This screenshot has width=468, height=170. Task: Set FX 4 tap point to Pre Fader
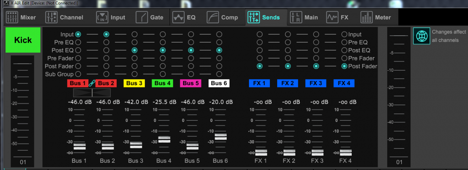[344, 58]
